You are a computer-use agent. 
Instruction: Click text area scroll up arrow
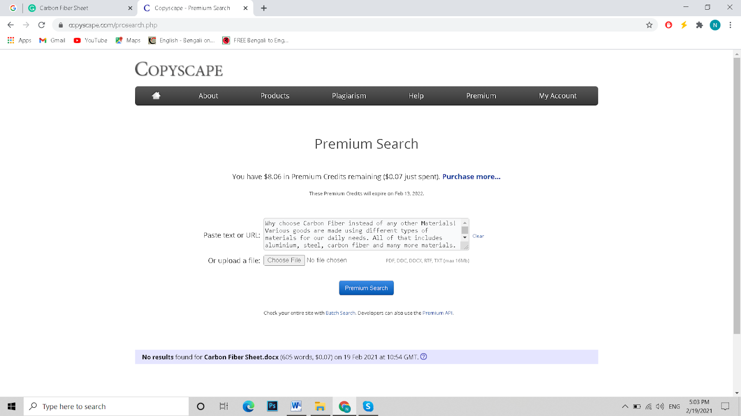(465, 223)
